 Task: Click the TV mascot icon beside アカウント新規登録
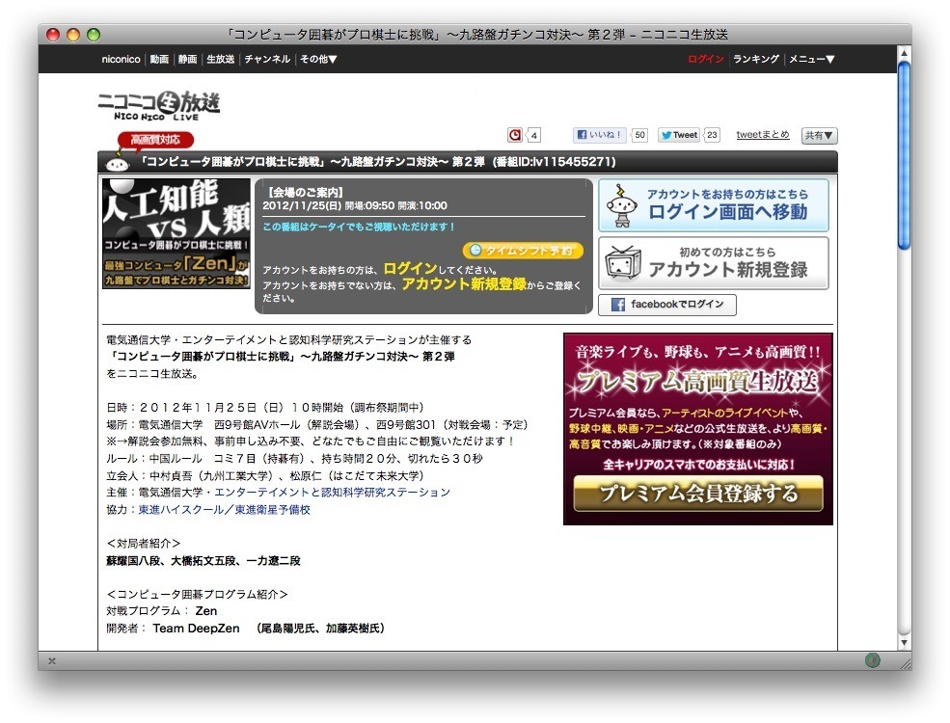(623, 263)
